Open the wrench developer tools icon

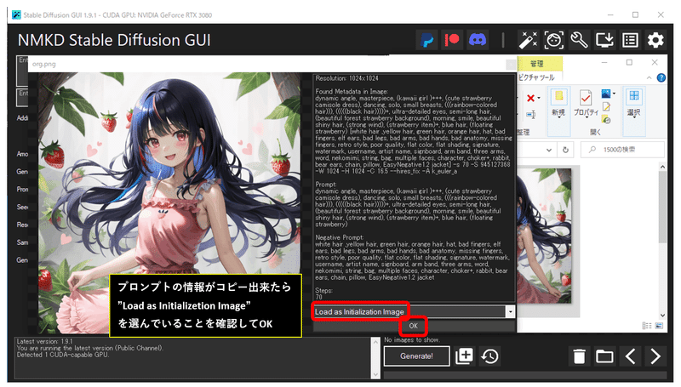click(x=579, y=40)
